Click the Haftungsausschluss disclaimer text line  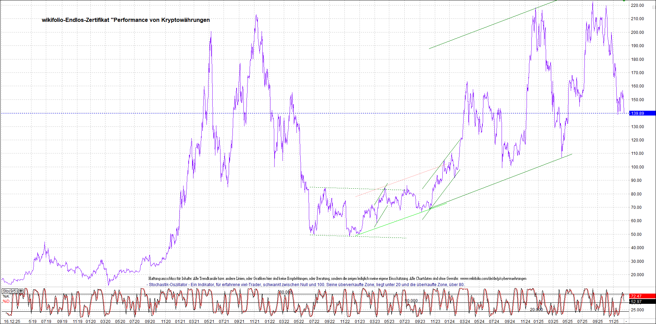coord(337,279)
